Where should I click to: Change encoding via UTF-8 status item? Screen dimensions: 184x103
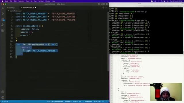point(75,102)
